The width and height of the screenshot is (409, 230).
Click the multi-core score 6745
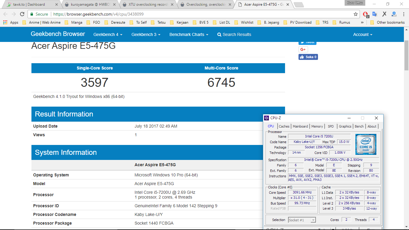coord(221,83)
